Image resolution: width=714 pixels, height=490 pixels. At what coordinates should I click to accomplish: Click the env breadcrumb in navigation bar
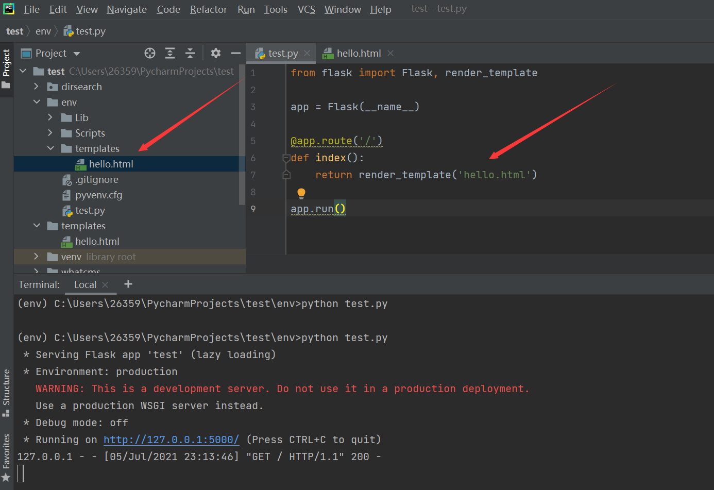click(43, 31)
